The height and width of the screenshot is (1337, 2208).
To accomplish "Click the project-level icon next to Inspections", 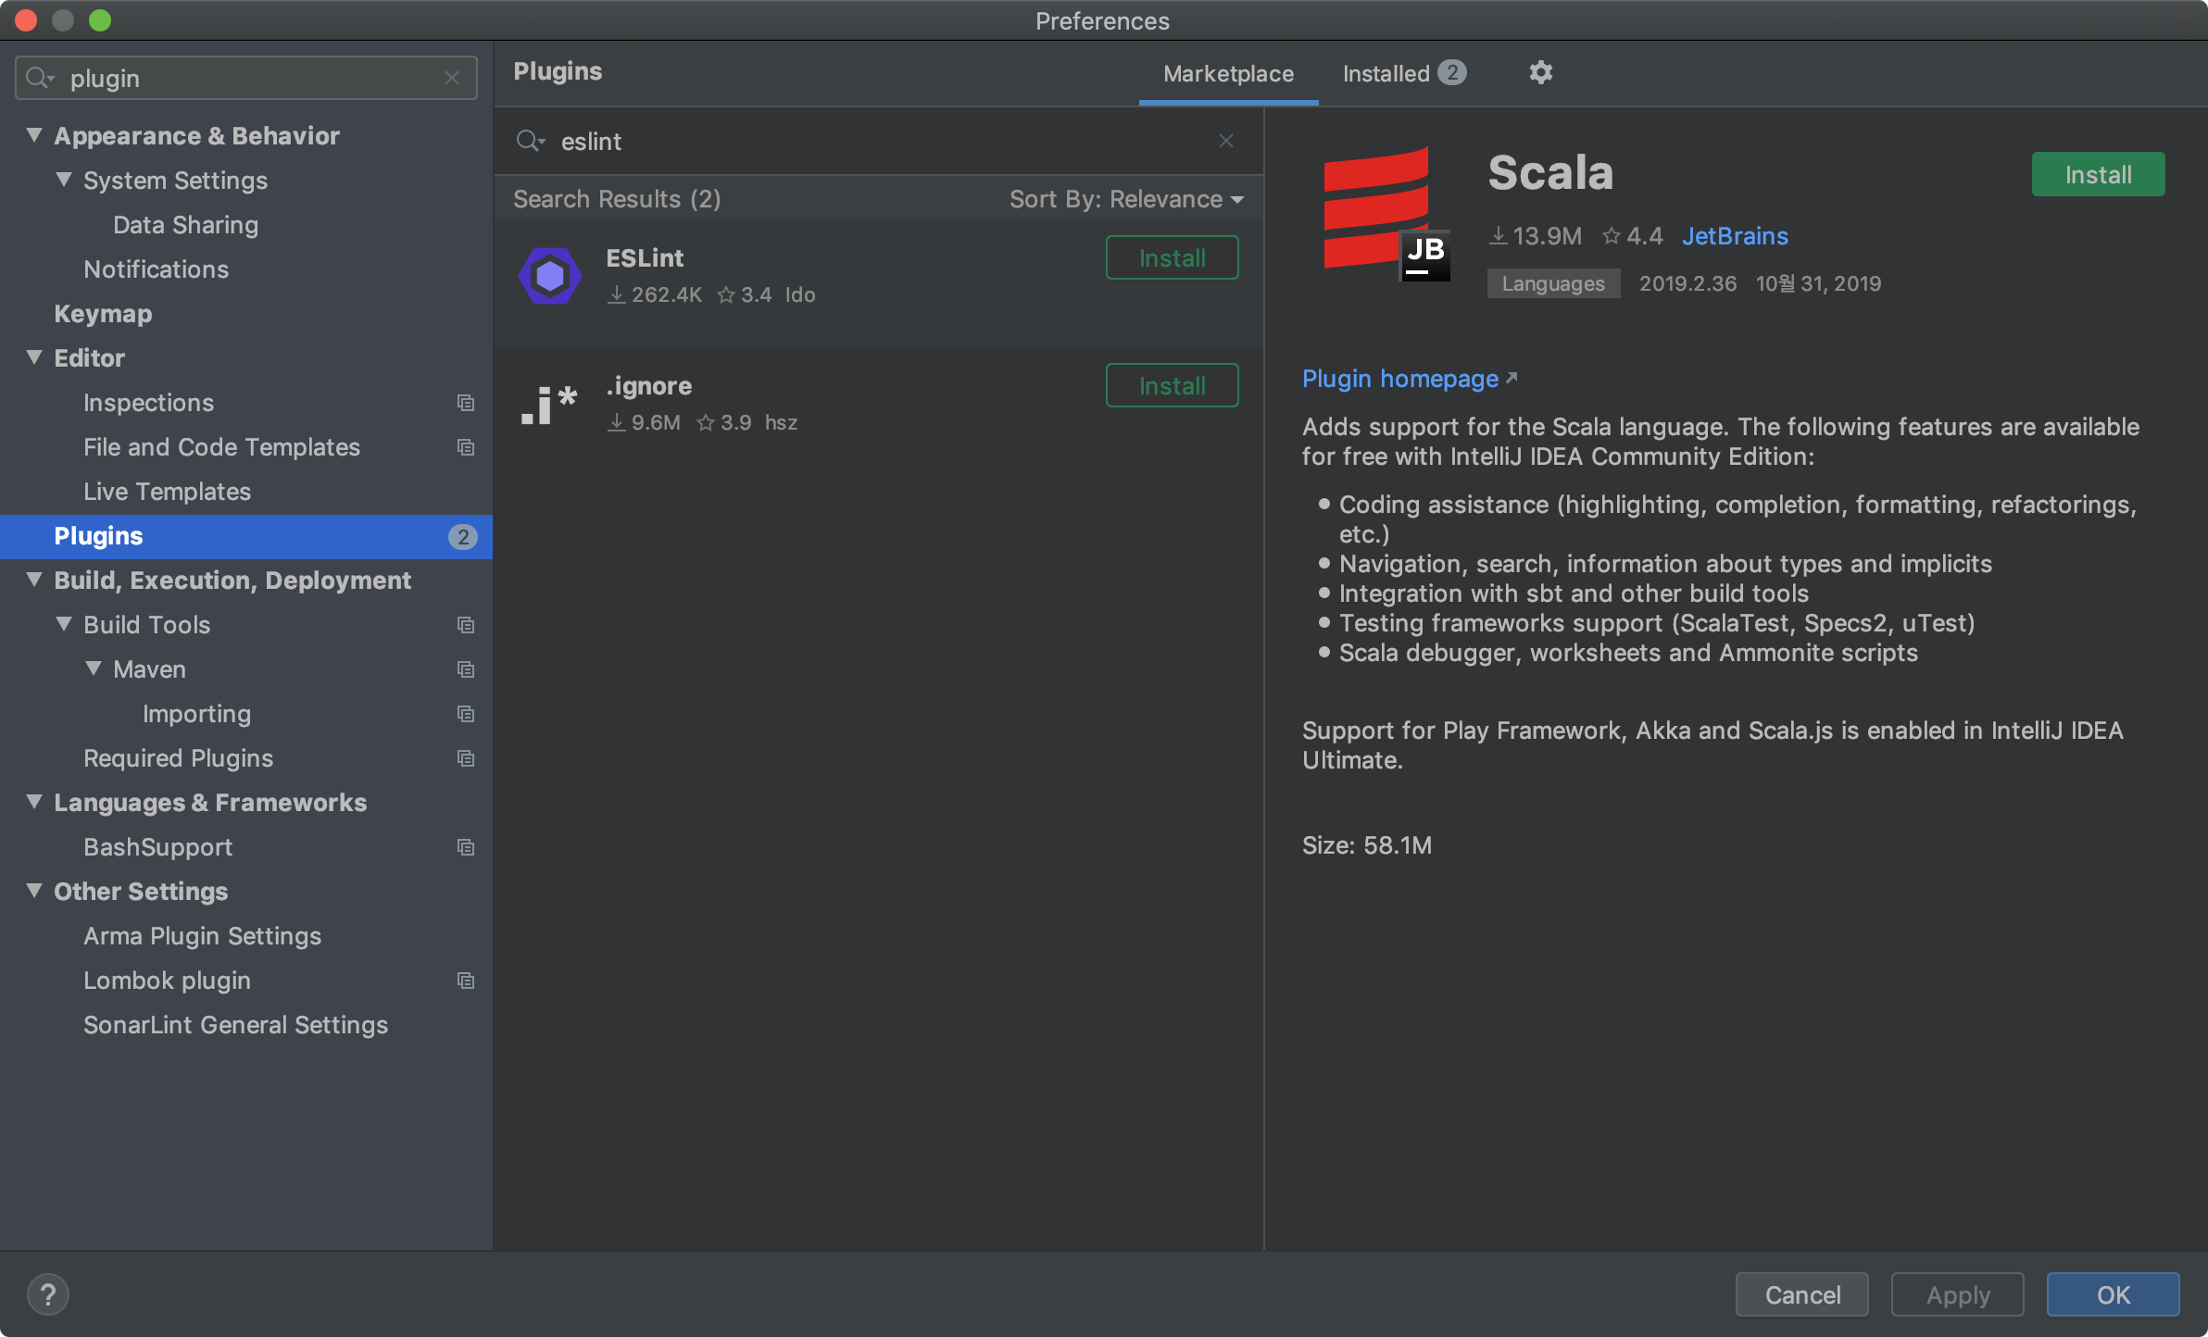I will click(x=466, y=403).
